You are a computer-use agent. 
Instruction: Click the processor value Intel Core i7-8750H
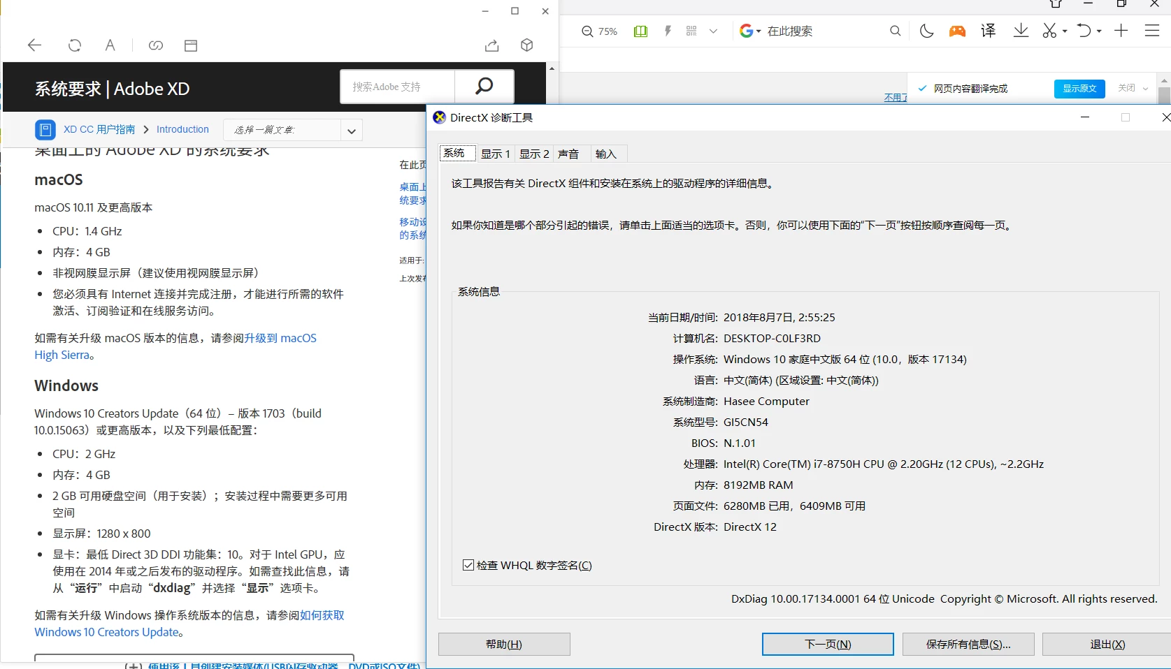click(x=884, y=464)
